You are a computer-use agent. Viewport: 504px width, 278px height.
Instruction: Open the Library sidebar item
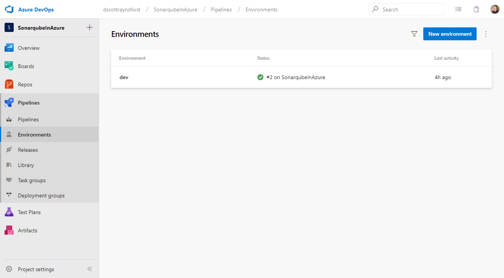49,165
